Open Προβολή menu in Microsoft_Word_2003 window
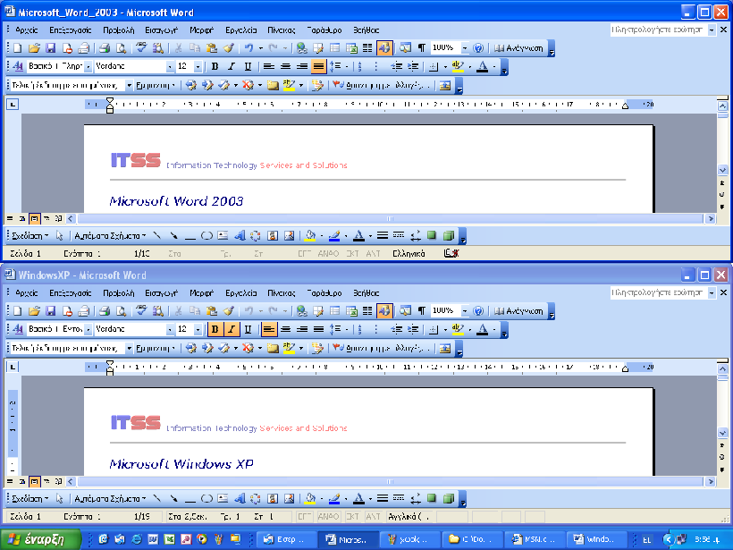This screenshot has width=733, height=550. pos(119,30)
